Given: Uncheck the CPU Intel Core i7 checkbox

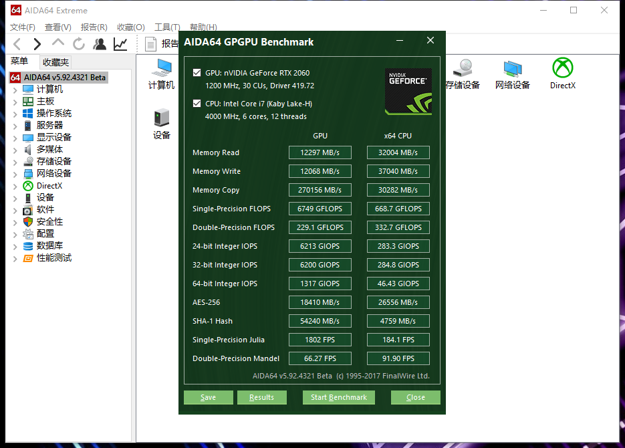Looking at the screenshot, I should (197, 104).
